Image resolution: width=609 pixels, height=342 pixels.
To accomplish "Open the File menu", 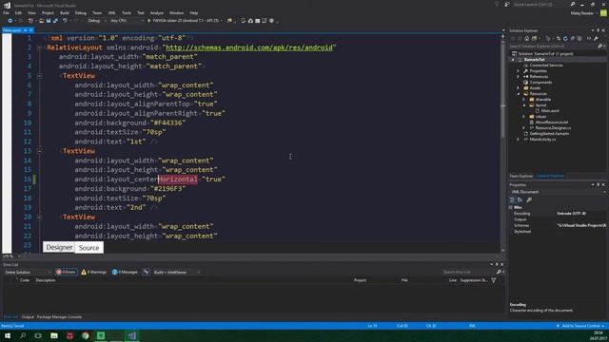I will (7, 12).
